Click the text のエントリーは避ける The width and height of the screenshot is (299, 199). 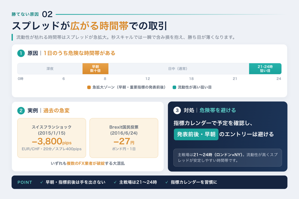(x=247, y=134)
